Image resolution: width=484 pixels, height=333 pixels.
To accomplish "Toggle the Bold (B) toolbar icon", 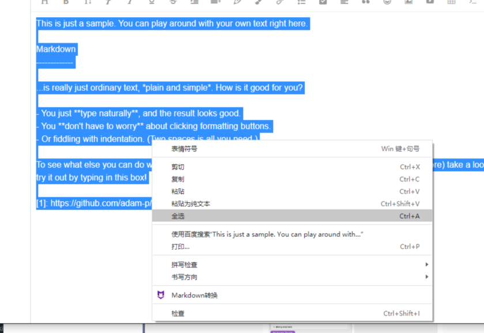I will pyautogui.click(x=66, y=2).
